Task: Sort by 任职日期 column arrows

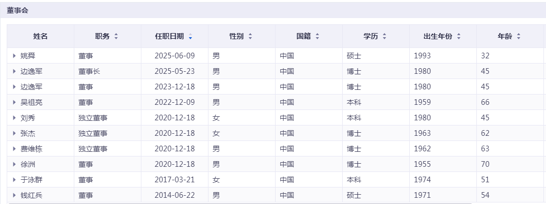Action: (x=190, y=36)
